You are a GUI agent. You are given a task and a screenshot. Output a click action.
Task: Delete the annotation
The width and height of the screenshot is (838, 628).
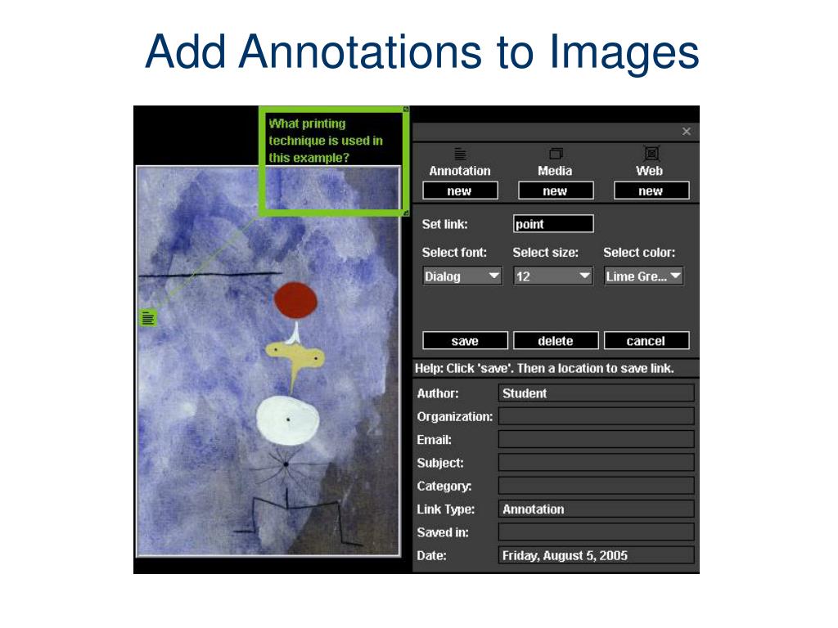click(x=556, y=341)
